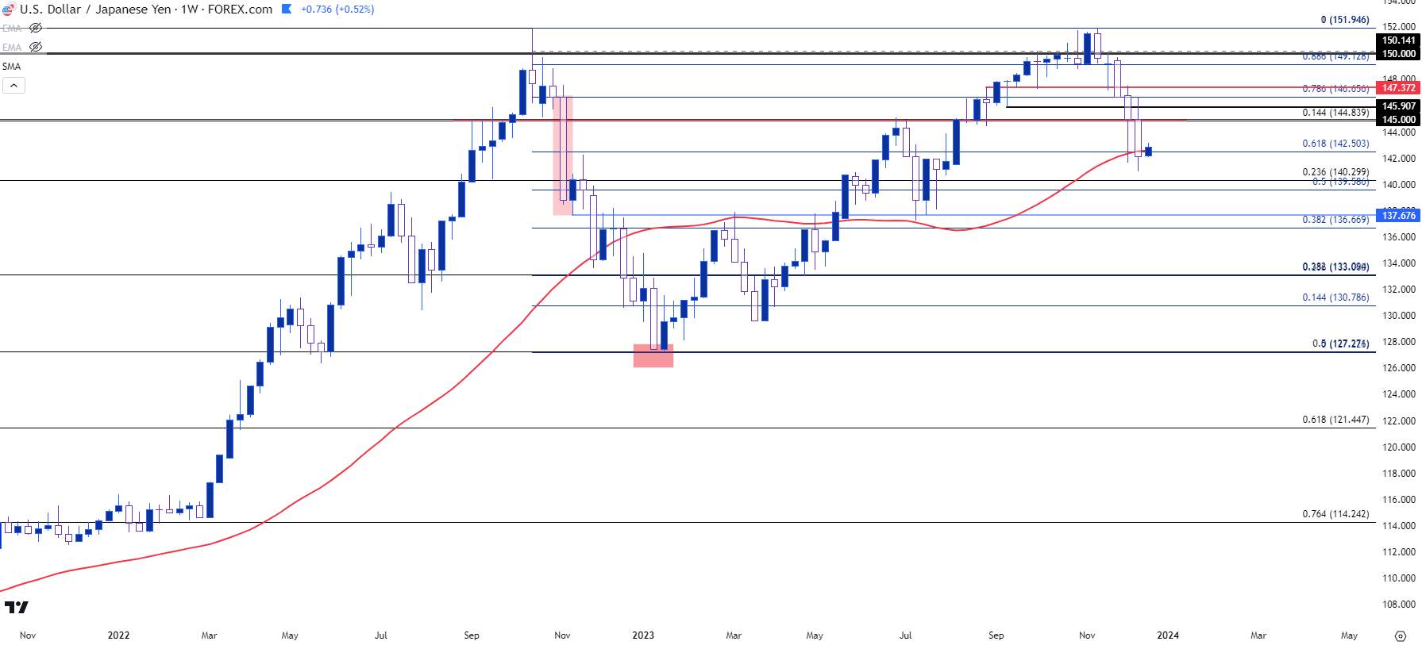1422x645 pixels.
Task: Click the 110.000 price scale value
Action: point(1399,578)
